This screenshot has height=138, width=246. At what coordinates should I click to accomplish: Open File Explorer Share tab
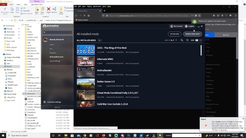tap(18, 5)
